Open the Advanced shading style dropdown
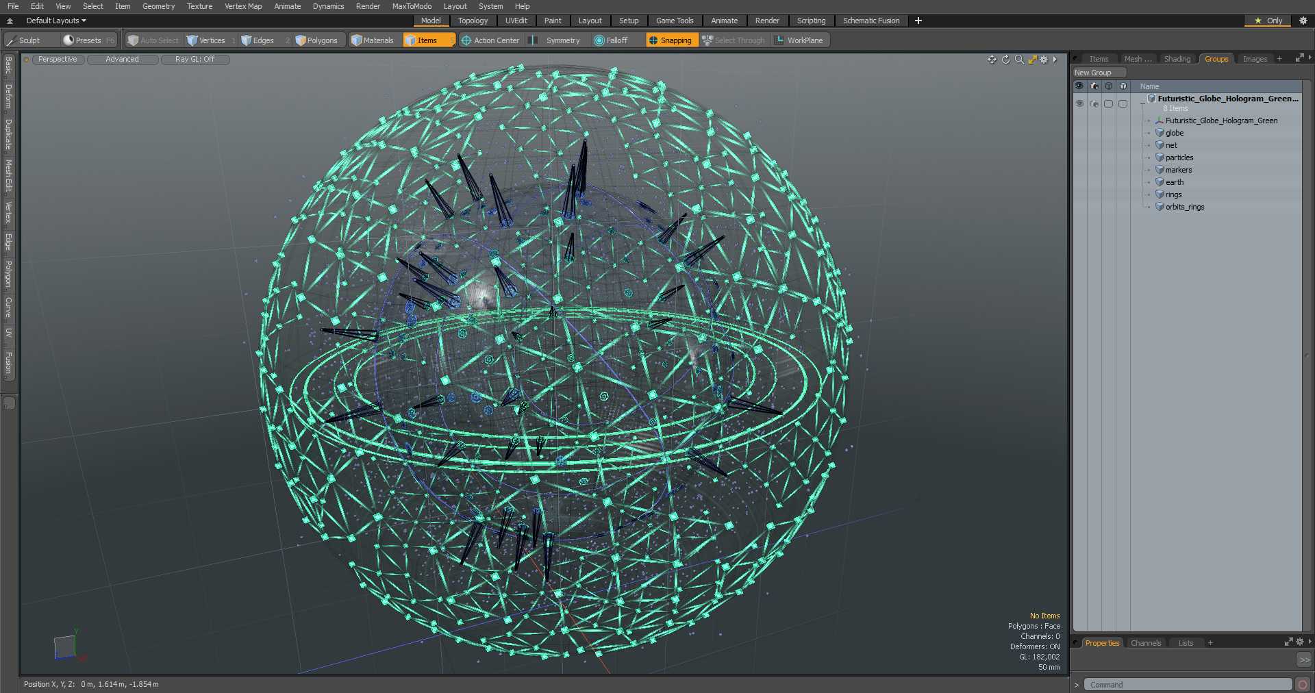 (x=123, y=60)
